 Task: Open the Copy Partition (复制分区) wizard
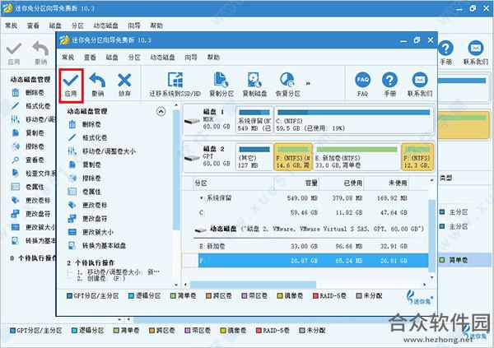point(221,85)
